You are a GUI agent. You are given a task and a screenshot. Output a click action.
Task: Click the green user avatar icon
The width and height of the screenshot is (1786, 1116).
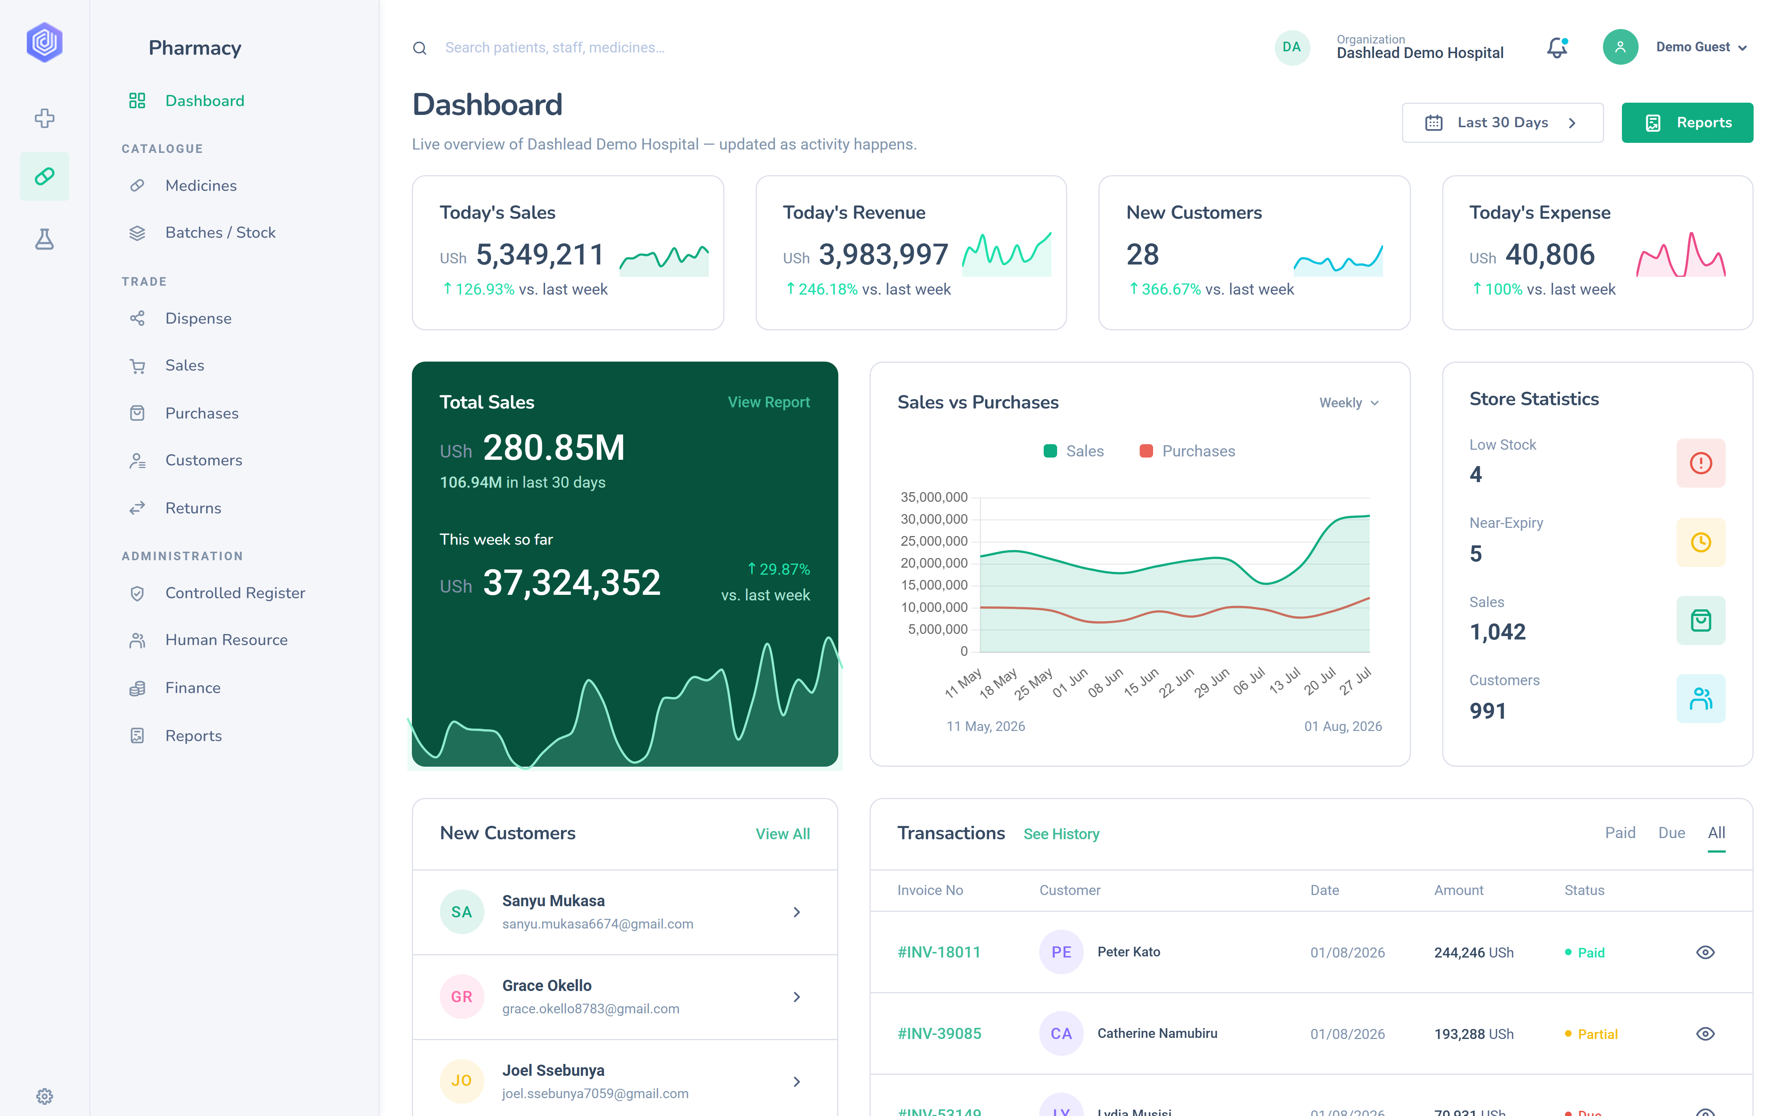1620,47
